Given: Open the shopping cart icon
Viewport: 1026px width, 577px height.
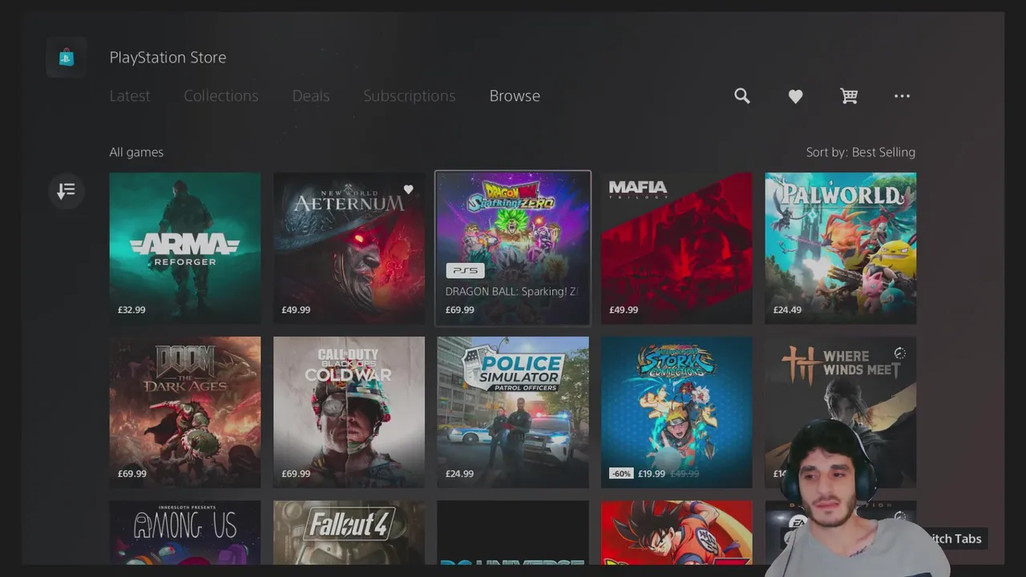Looking at the screenshot, I should [x=849, y=96].
